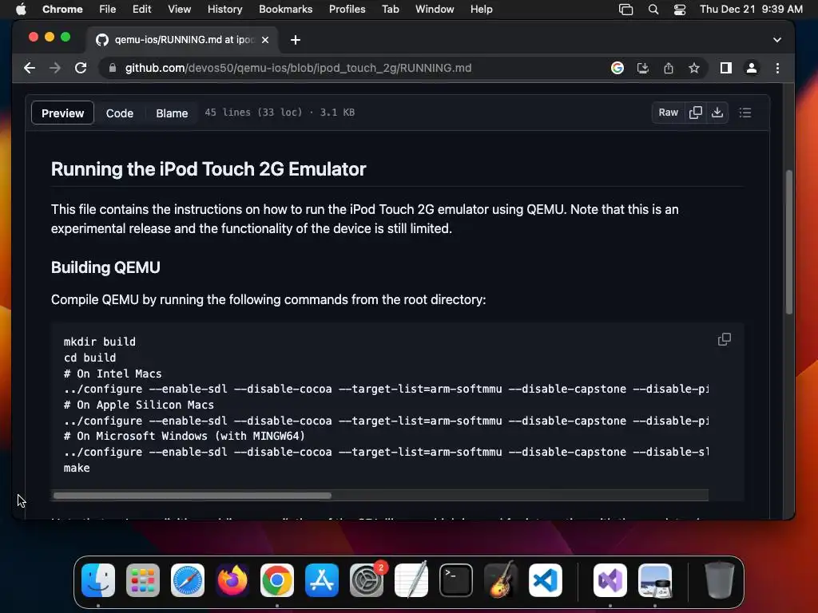Click the Google account icon in address bar
This screenshot has width=818, height=613.
point(617,69)
